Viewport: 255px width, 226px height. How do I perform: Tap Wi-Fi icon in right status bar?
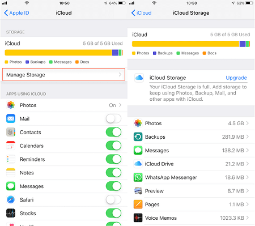click(154, 3)
